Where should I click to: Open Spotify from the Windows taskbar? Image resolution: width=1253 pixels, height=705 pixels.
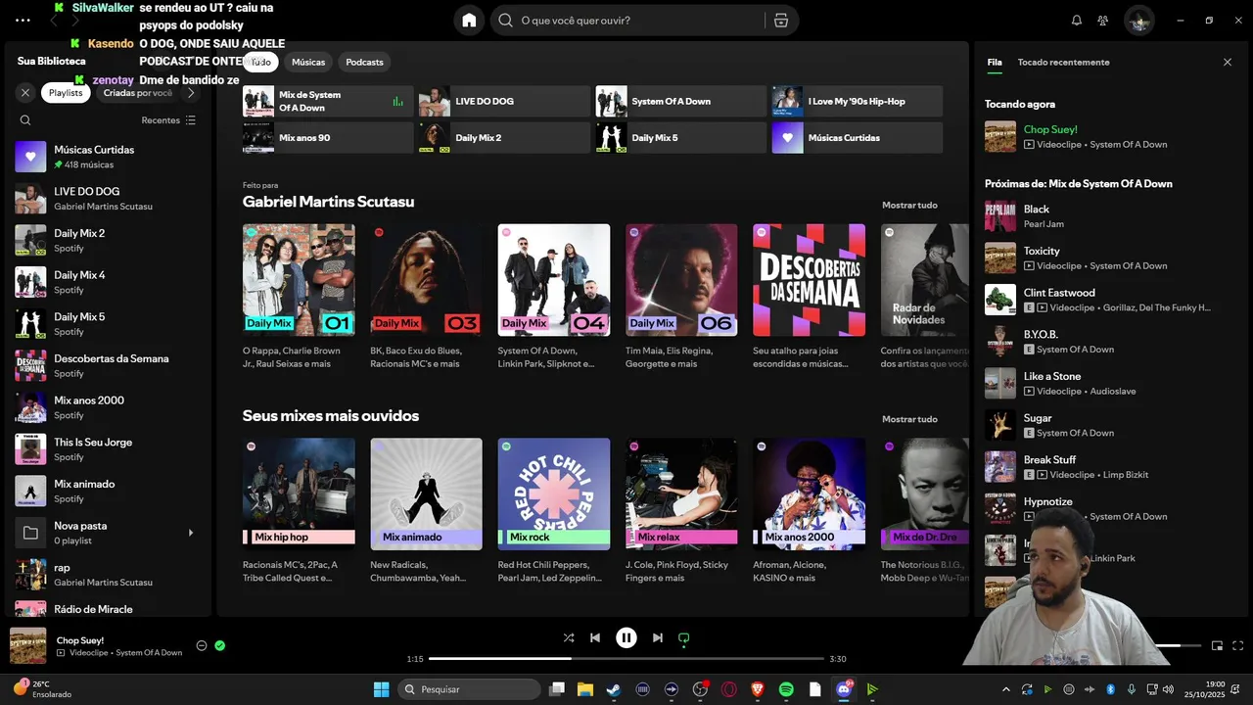click(786, 689)
